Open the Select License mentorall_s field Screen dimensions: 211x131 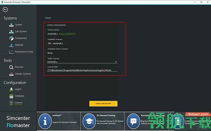coord(82,62)
